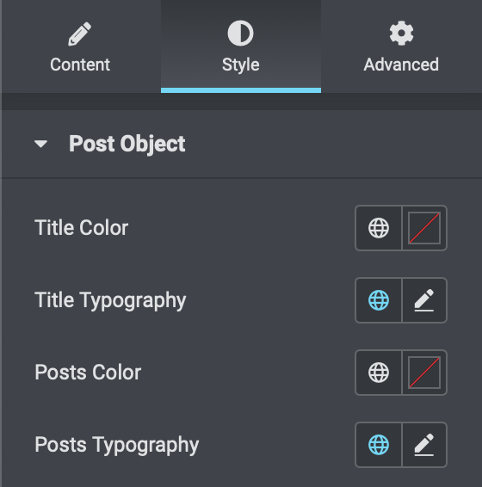Viewport: 482px width, 487px height.
Task: Click the Title Typography global globe icon
Action: click(x=378, y=300)
